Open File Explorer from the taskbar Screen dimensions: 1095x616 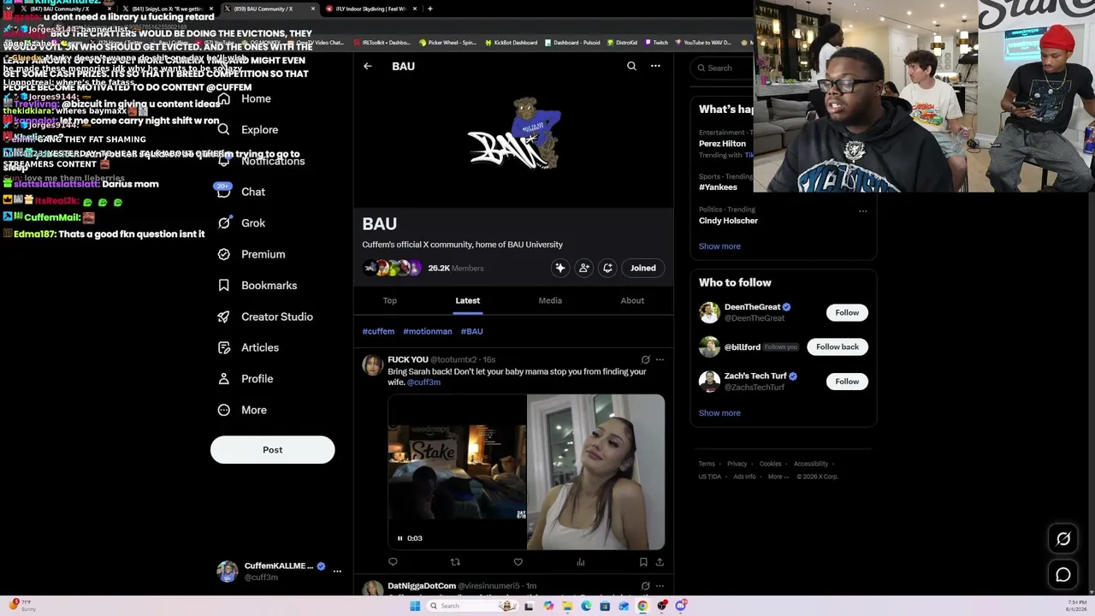click(x=567, y=606)
